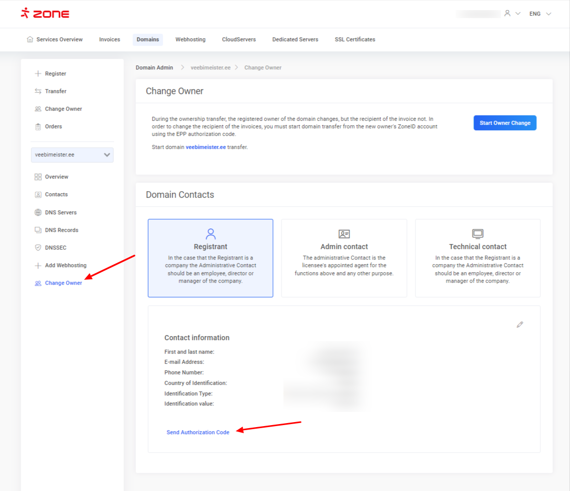Viewport: 570px width, 491px height.
Task: Click the DNS Records icon in sidebar
Action: 38,230
